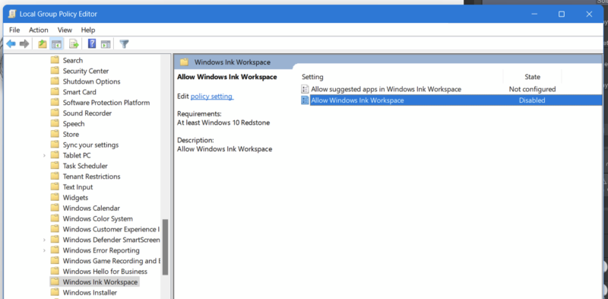Select Shutdown Options in the tree

pyautogui.click(x=91, y=81)
